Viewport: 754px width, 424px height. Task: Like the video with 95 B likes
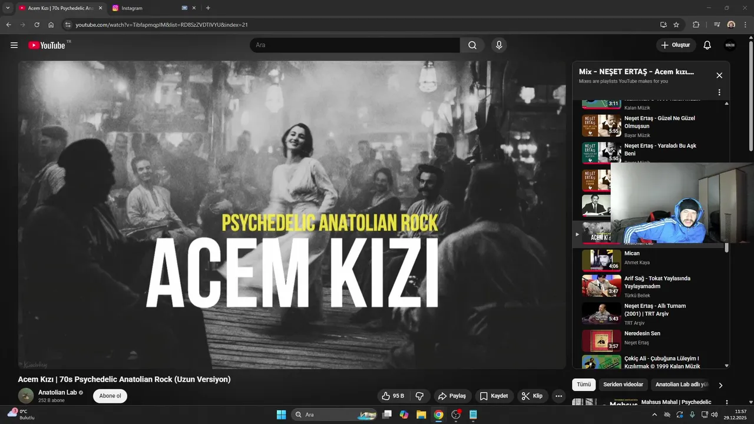(x=393, y=396)
